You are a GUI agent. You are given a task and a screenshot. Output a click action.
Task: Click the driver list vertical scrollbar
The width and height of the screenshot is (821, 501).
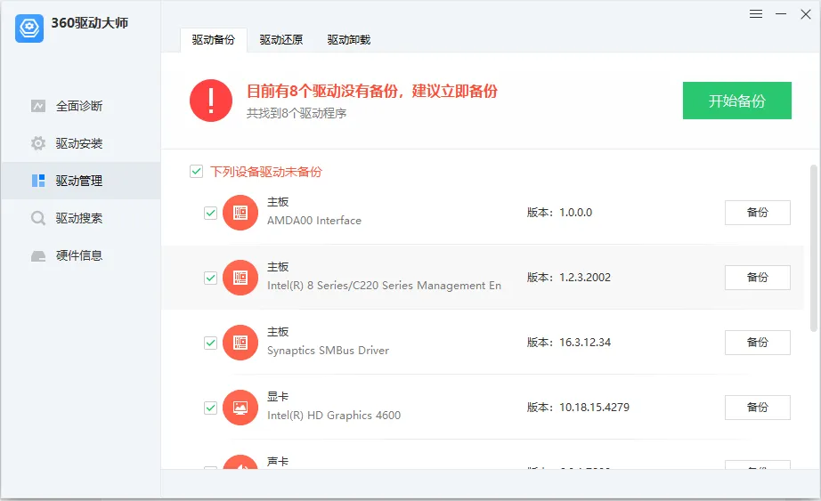(x=814, y=248)
